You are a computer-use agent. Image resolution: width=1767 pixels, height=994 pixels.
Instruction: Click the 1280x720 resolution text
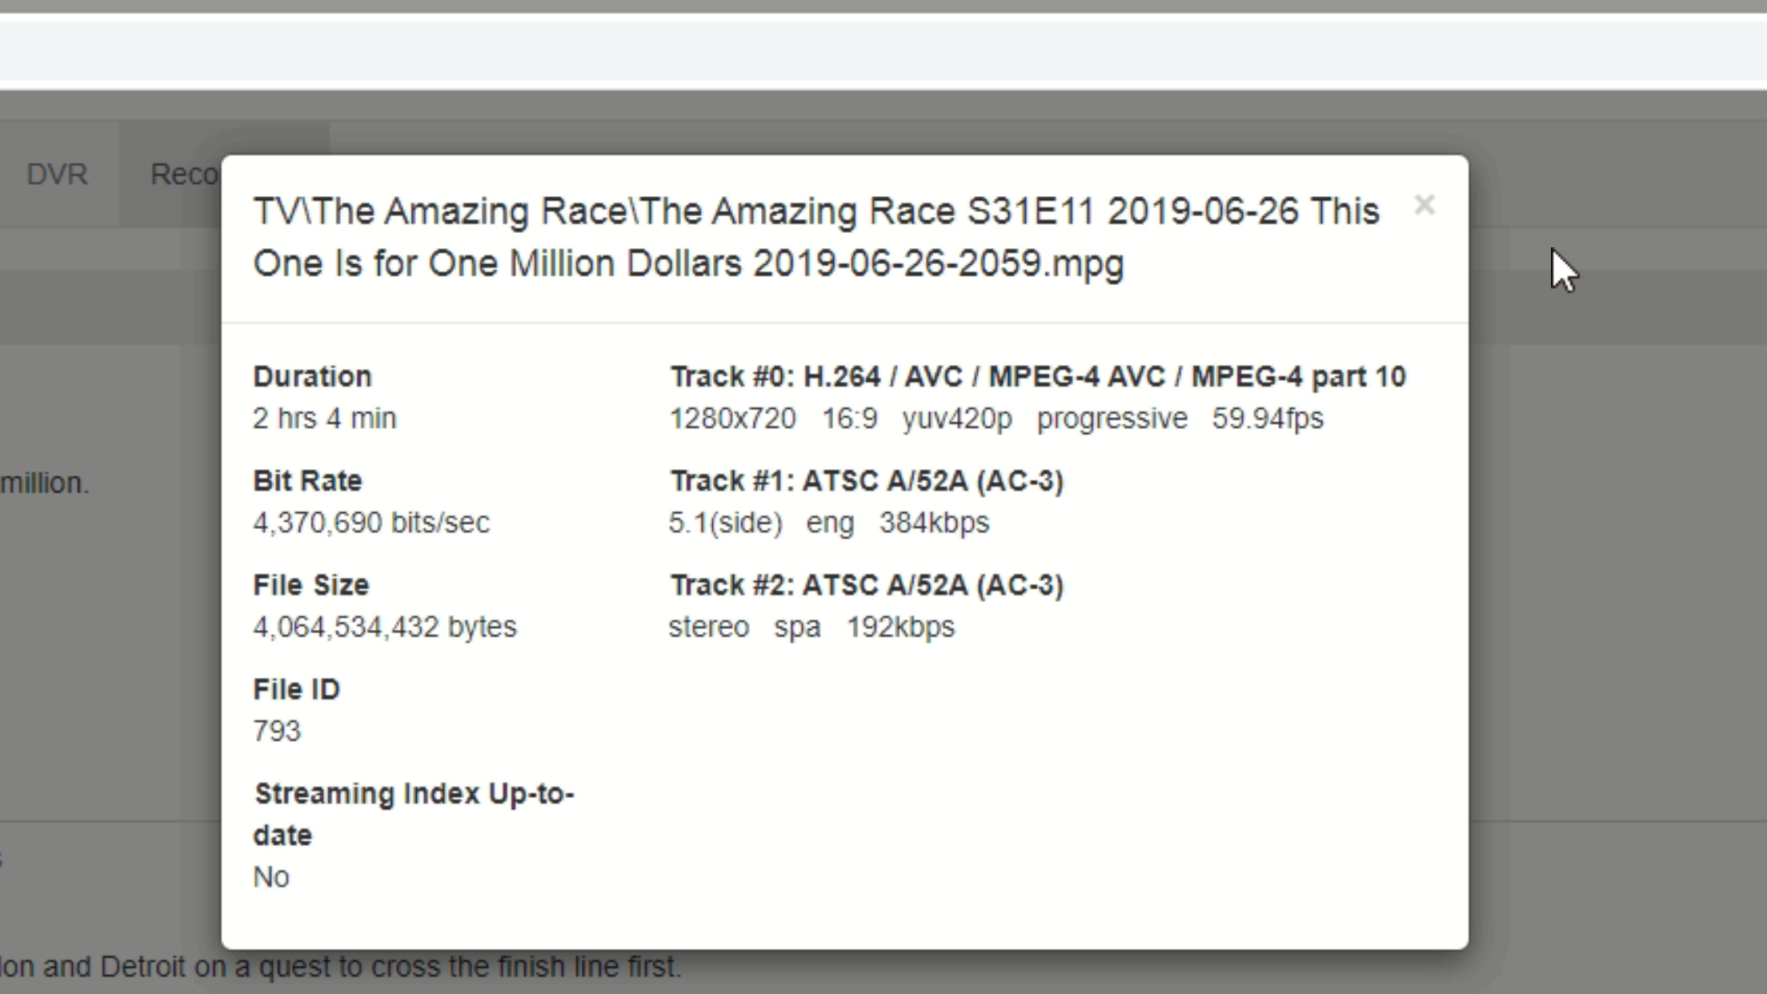[x=732, y=419]
